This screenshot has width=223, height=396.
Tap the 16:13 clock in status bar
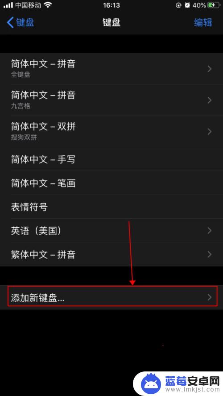tap(111, 5)
